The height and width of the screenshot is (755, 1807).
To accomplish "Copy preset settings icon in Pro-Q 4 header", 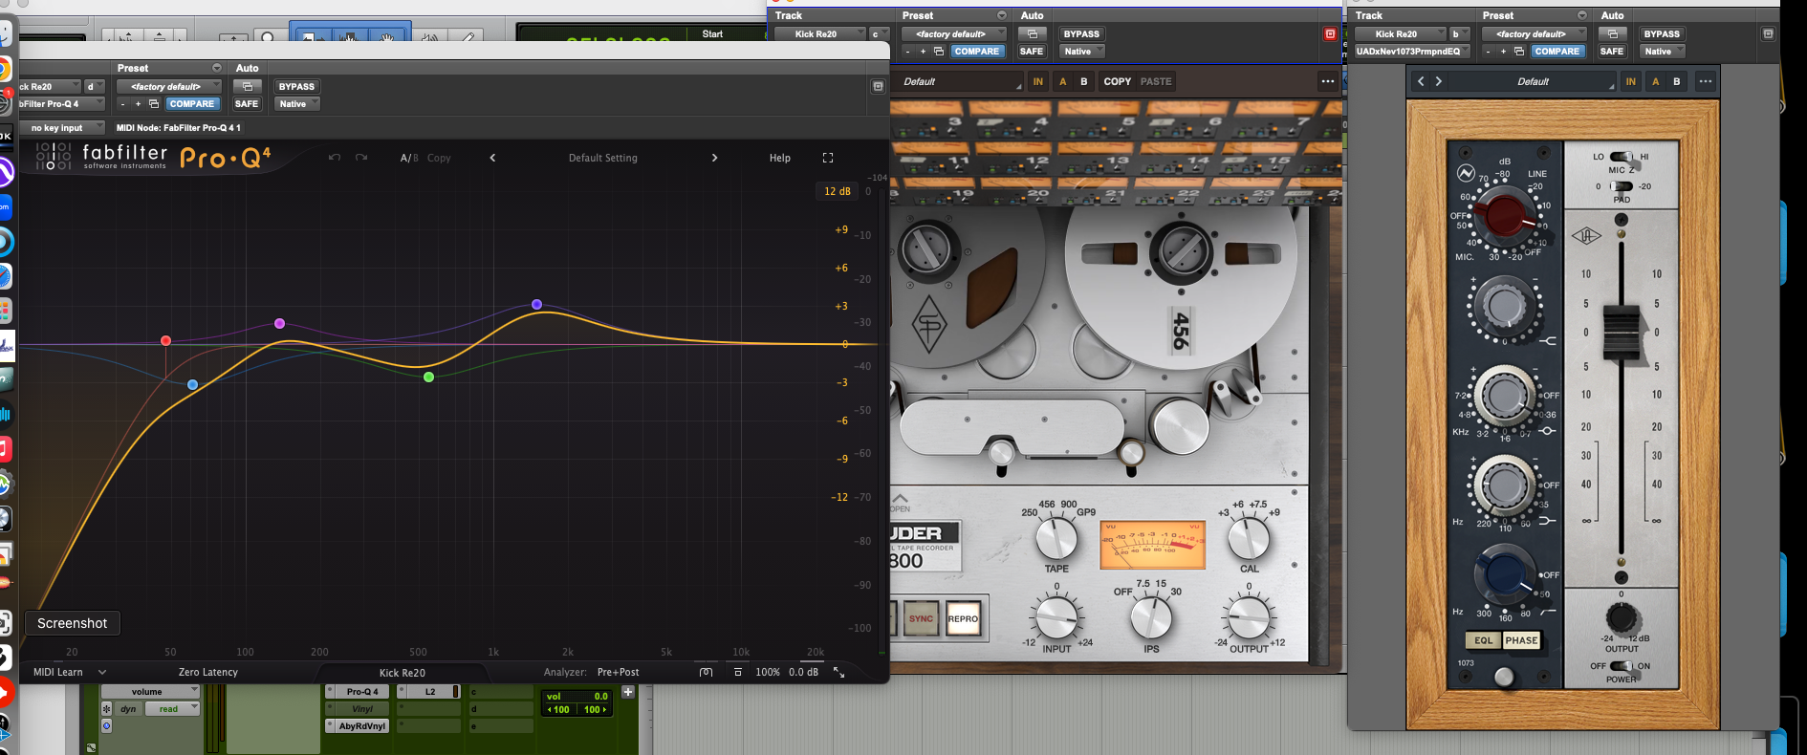I will (153, 104).
